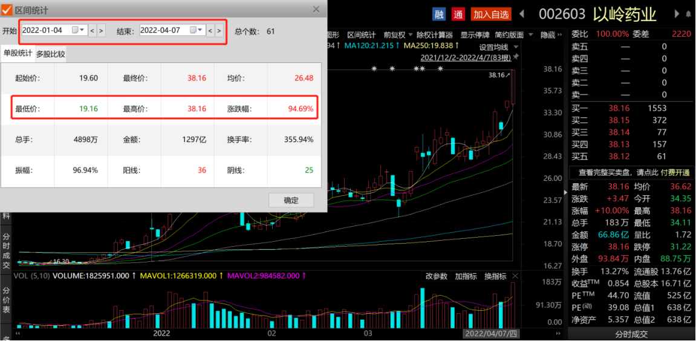Click the blue 融 margin badge
The image size is (696, 341).
point(439,14)
